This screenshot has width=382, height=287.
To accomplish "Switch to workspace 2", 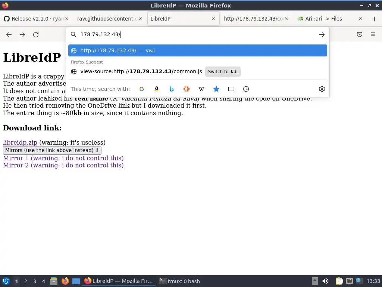I will point(26,281).
